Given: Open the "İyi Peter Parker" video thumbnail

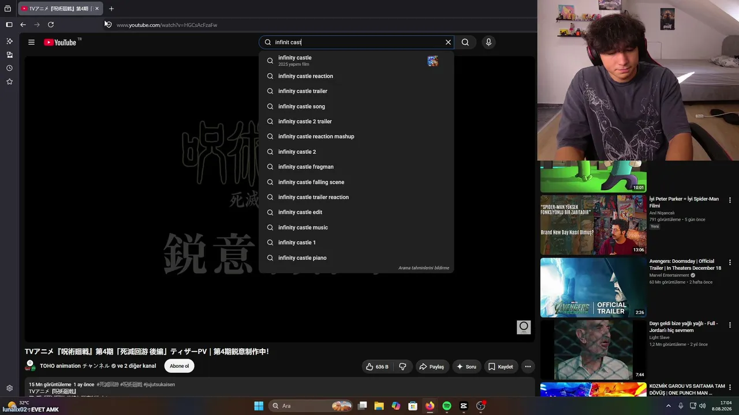Looking at the screenshot, I should (x=594, y=225).
